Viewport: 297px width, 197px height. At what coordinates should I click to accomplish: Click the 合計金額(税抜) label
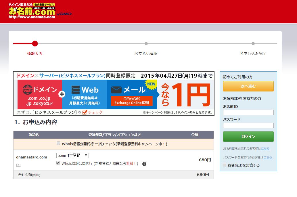(x=29, y=175)
